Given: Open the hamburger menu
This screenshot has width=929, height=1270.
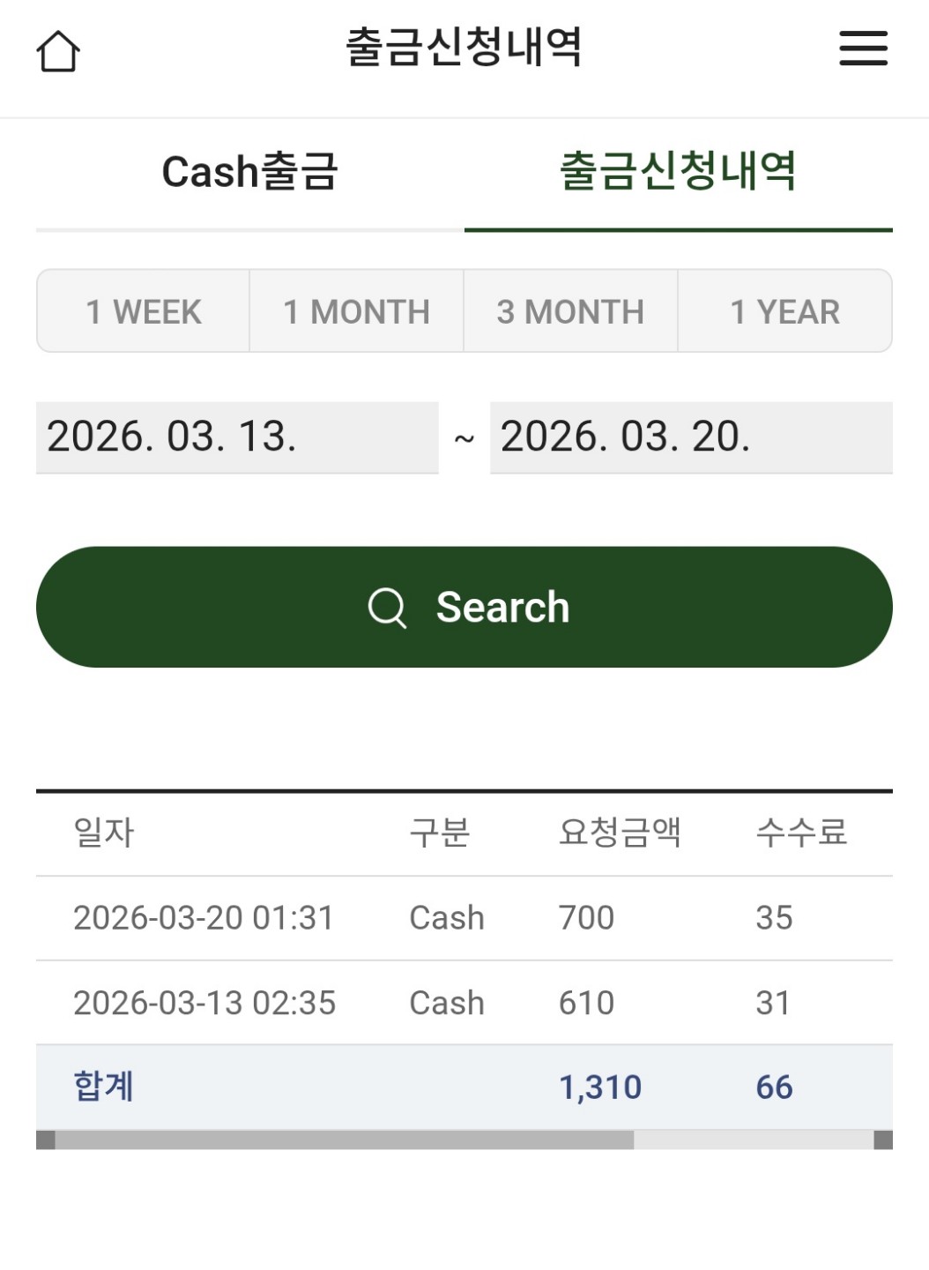Looking at the screenshot, I should coord(863,49).
